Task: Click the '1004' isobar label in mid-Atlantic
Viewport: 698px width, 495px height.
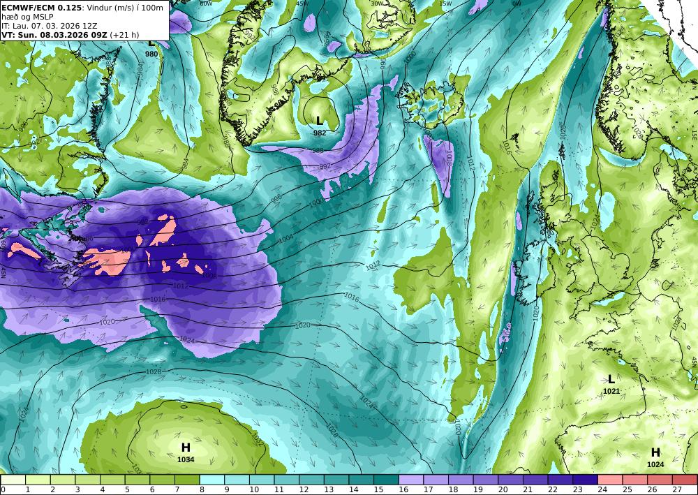Action: [x=285, y=239]
